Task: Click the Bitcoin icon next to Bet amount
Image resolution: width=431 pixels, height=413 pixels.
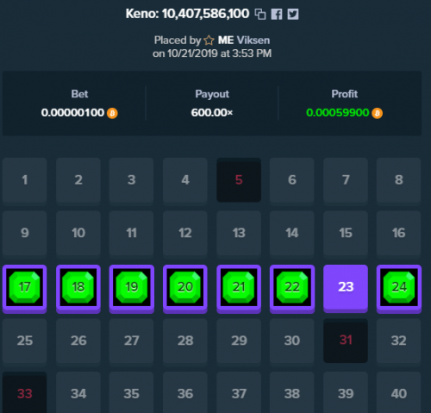Action: click(x=112, y=113)
